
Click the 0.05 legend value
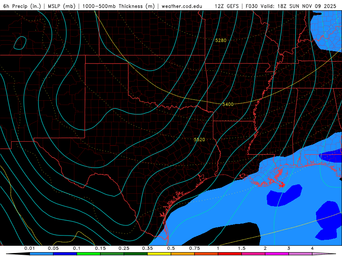tap(53, 248)
